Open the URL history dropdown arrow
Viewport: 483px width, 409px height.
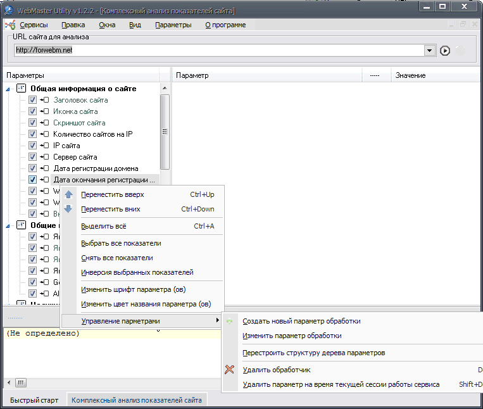coord(429,51)
